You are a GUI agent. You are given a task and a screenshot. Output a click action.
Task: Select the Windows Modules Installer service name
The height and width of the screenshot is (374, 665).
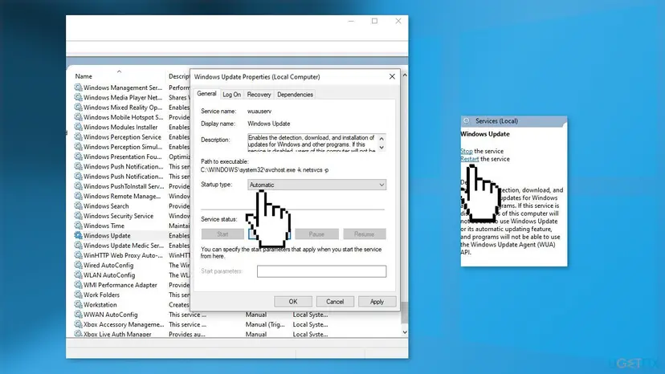120,128
